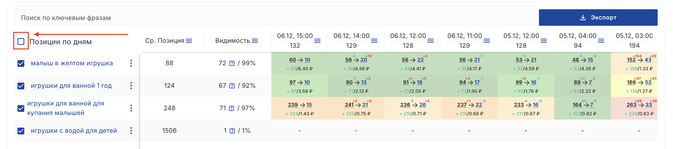673x149 pixels.
Task: Open the sort menu for the 05.12, 04:00 column
Action: click(601, 41)
